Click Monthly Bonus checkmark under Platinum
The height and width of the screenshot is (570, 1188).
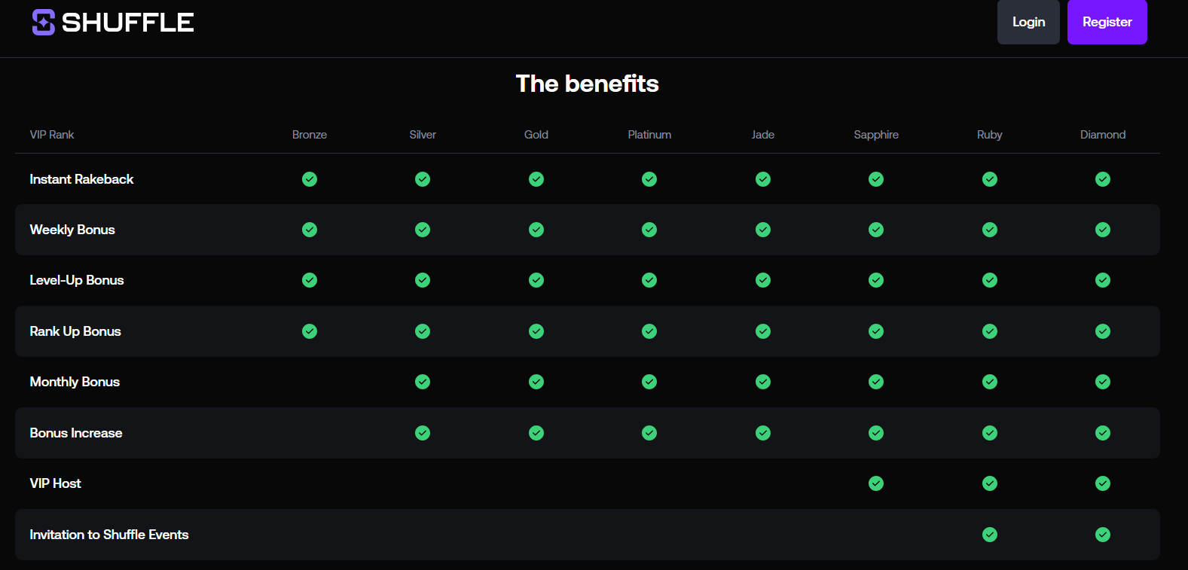649,382
